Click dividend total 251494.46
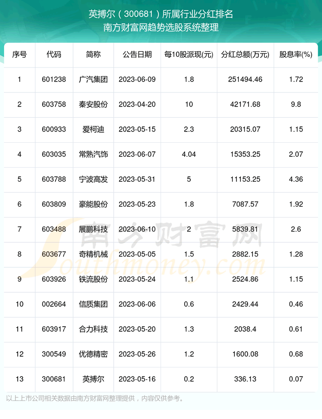322x419 pixels. click(245, 80)
